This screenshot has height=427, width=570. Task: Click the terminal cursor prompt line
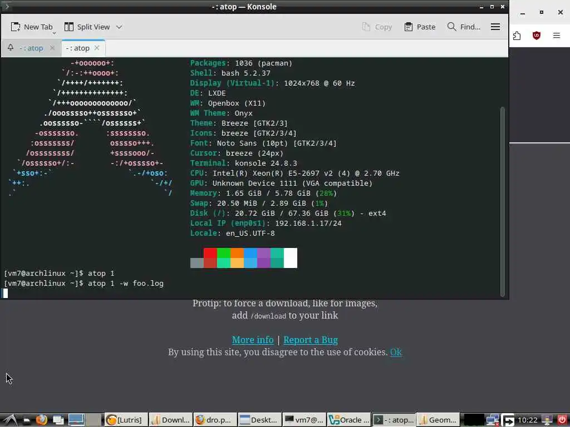[6, 294]
